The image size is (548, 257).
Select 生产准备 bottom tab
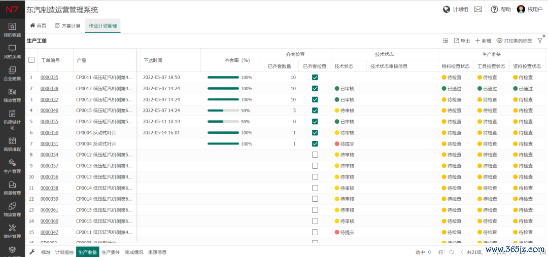(88, 252)
